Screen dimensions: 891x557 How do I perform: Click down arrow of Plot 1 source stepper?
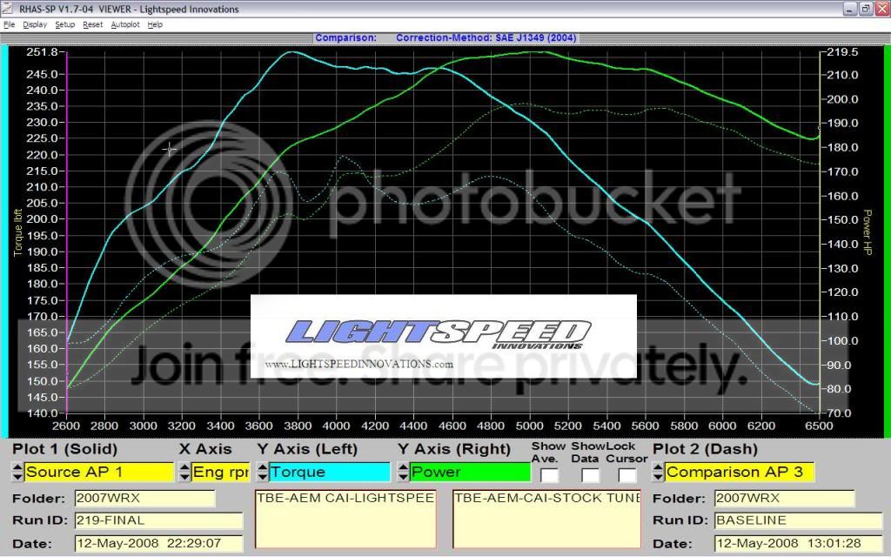click(x=17, y=477)
